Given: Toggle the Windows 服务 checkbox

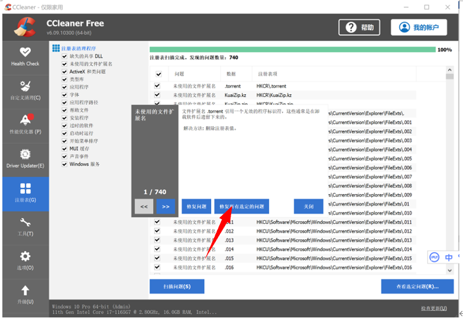Looking at the screenshot, I should click(x=64, y=164).
